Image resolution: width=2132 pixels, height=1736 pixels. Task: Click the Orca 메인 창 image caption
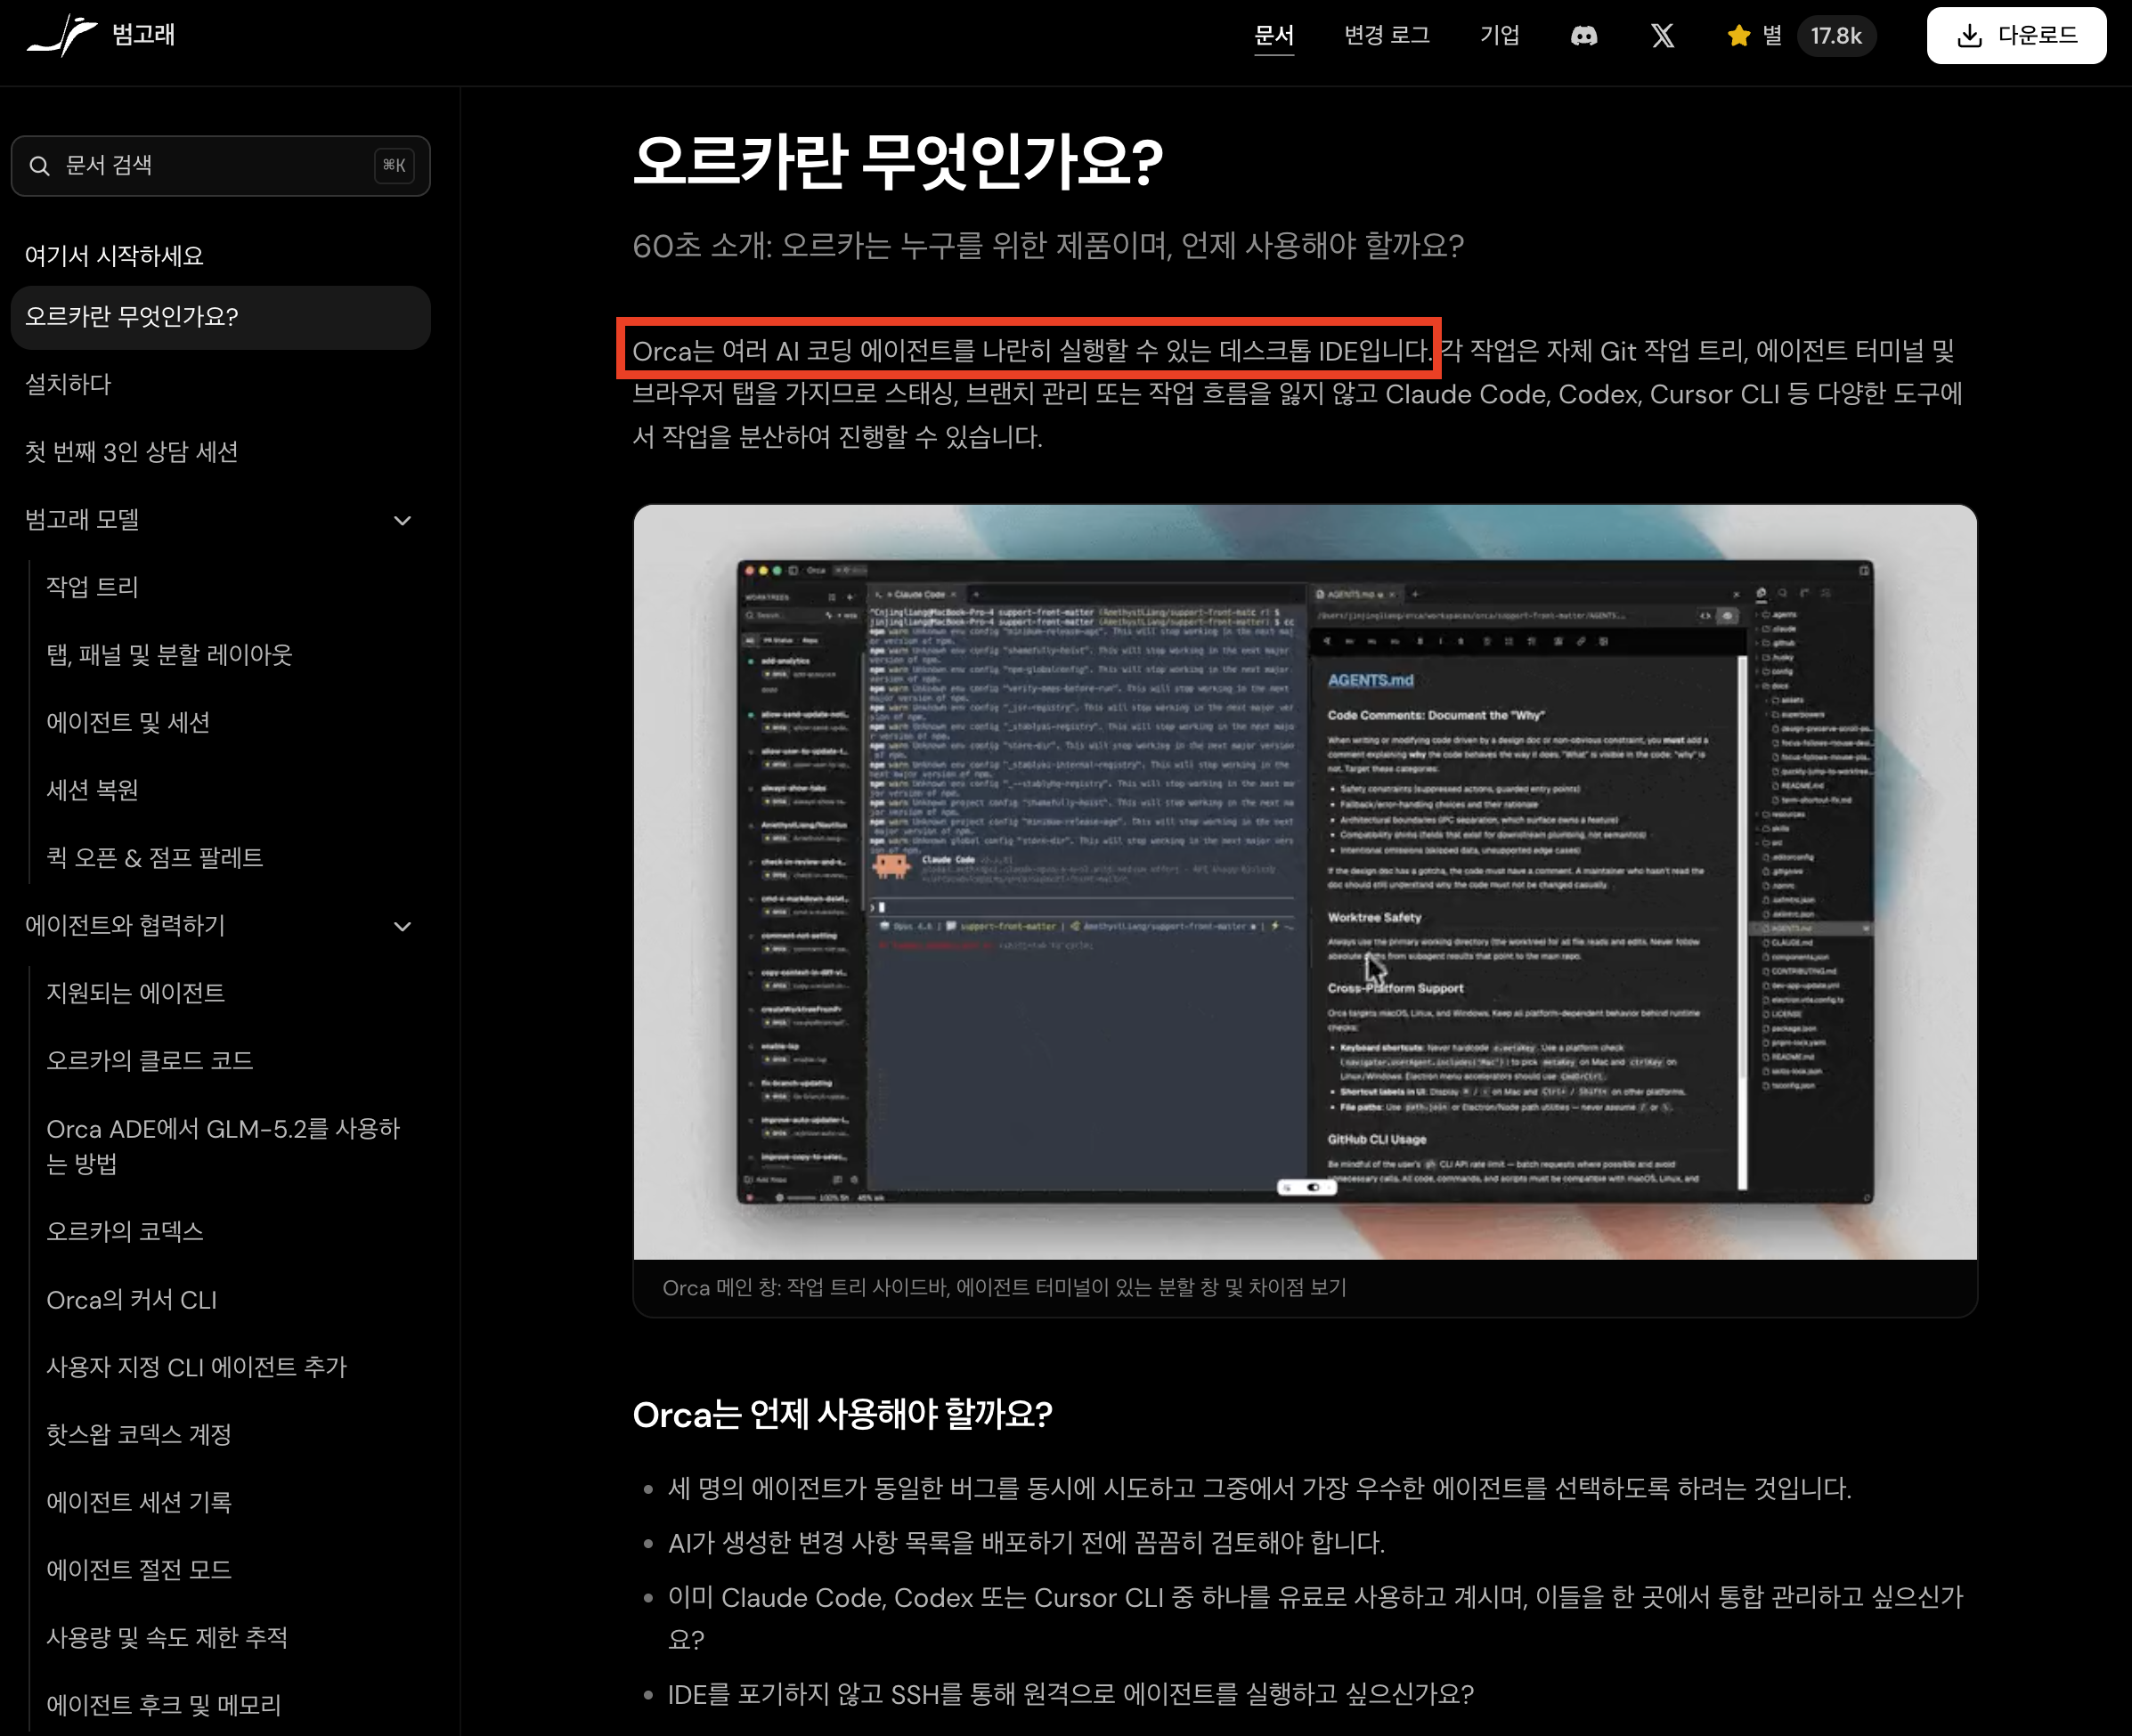click(1004, 1288)
